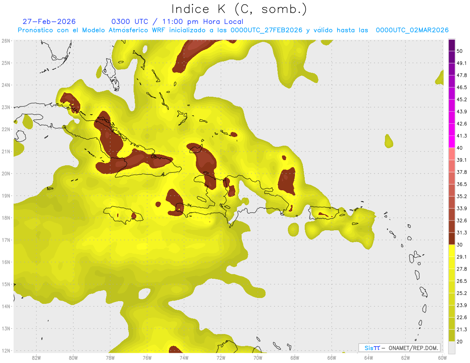This screenshot has height=363, width=470.
Task: Click the colorbar value "46.5"
Action: click(x=462, y=87)
